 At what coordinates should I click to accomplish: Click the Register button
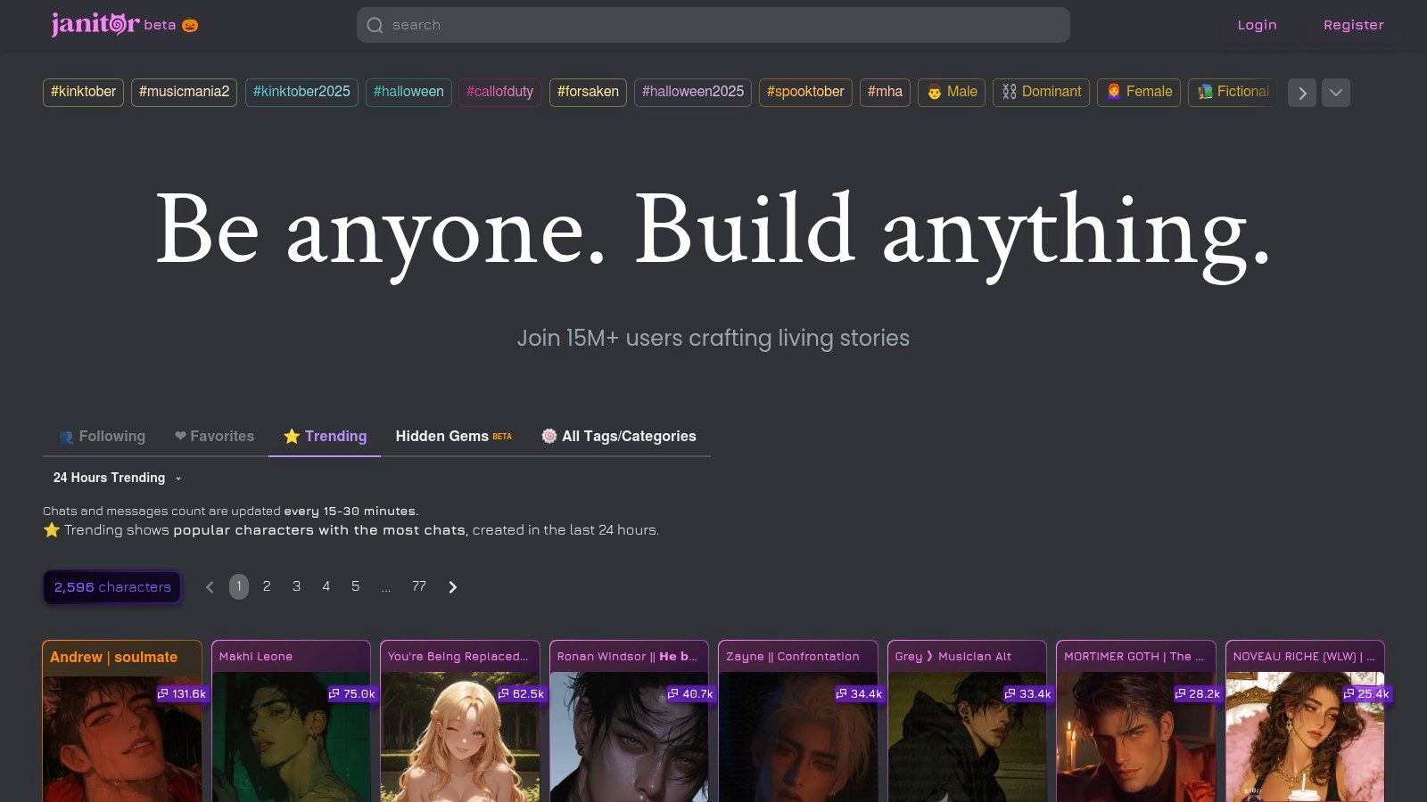(x=1353, y=25)
